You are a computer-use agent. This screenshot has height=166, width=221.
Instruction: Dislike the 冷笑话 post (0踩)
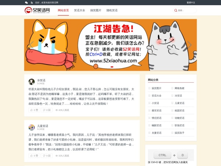[x=47, y=110]
